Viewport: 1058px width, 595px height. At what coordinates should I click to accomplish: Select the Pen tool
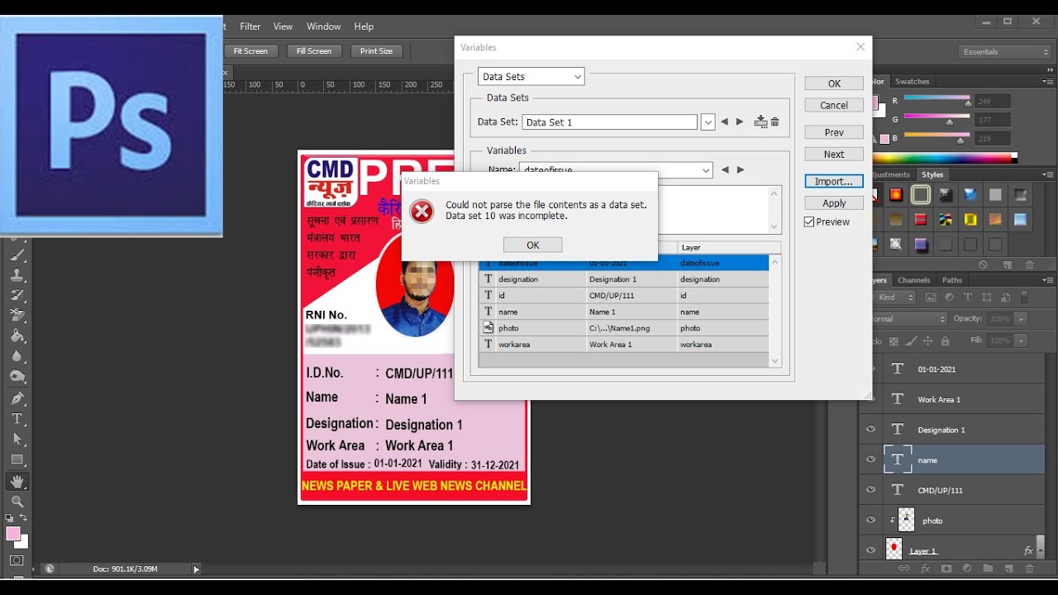[17, 398]
